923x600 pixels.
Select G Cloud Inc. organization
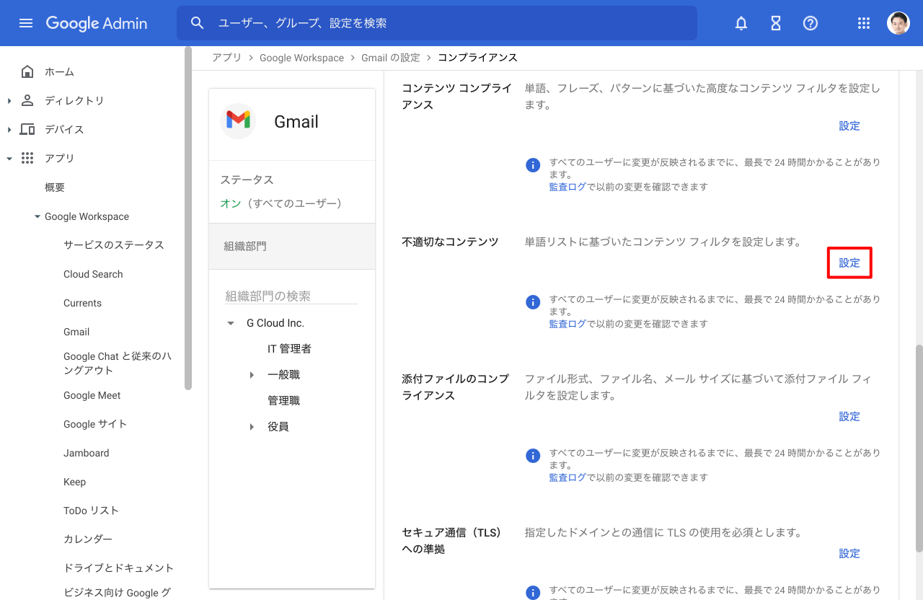pyautogui.click(x=275, y=323)
